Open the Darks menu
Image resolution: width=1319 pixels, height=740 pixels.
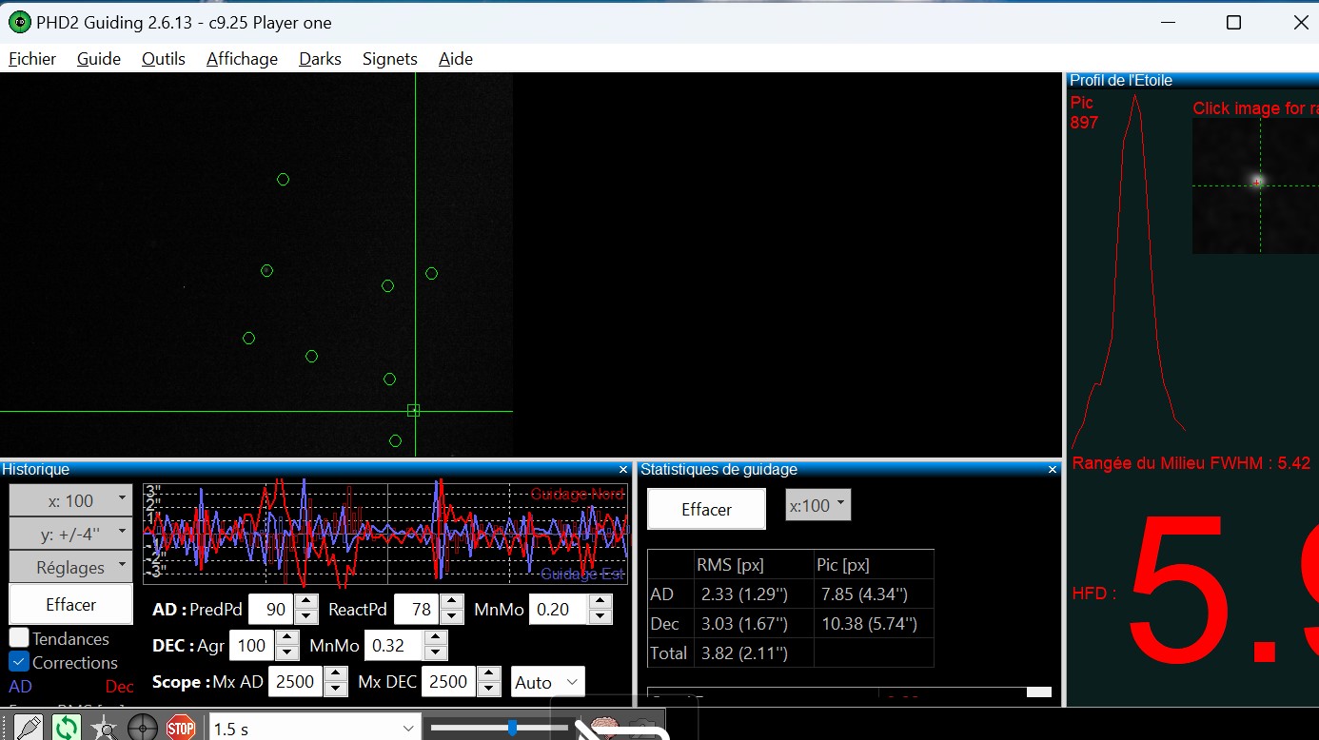click(x=320, y=59)
